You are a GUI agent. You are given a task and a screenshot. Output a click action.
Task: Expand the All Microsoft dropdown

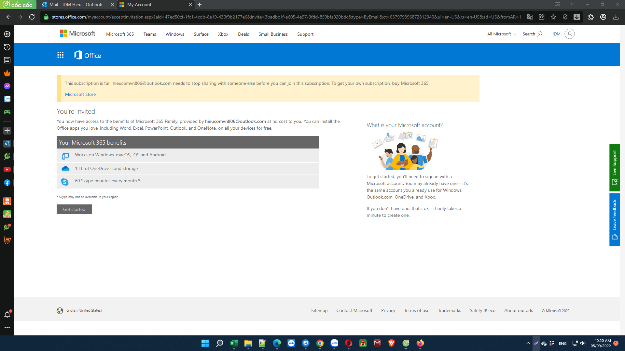[501, 34]
